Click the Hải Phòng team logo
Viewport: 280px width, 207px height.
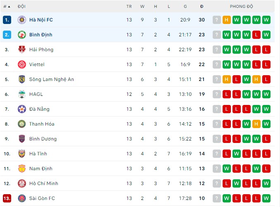point(21,50)
